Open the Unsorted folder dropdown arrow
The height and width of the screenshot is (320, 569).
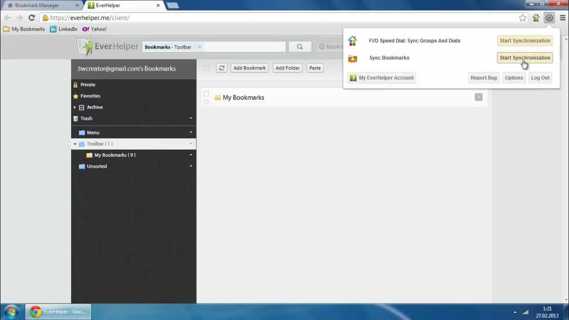pyautogui.click(x=191, y=166)
